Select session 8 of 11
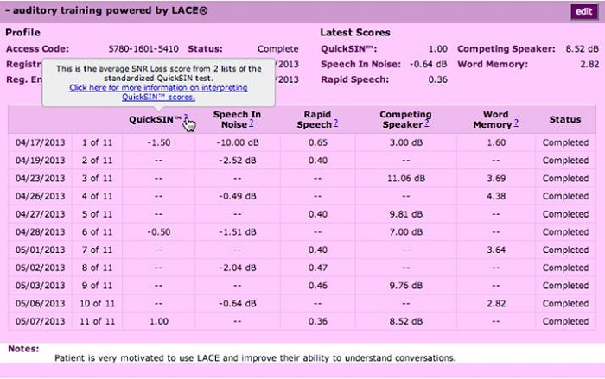Screen dimensions: 605x379 97,268
